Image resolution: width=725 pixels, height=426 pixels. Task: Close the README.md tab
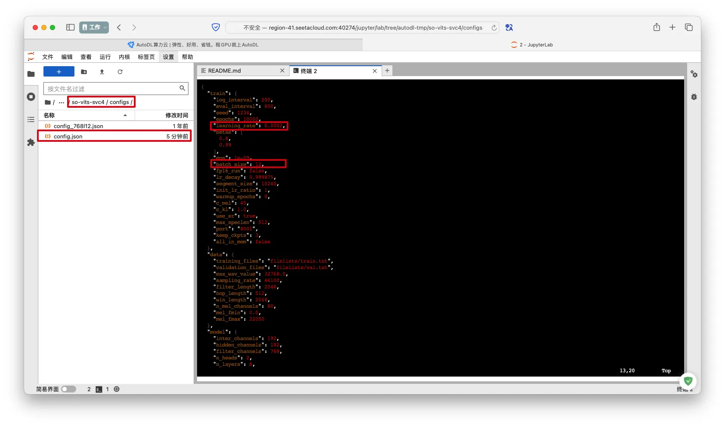(282, 70)
